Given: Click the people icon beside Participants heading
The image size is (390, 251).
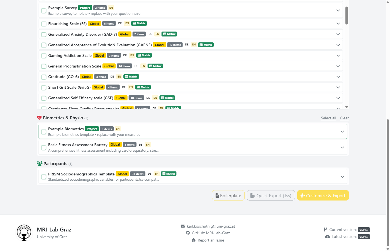Looking at the screenshot, I should coord(40,163).
